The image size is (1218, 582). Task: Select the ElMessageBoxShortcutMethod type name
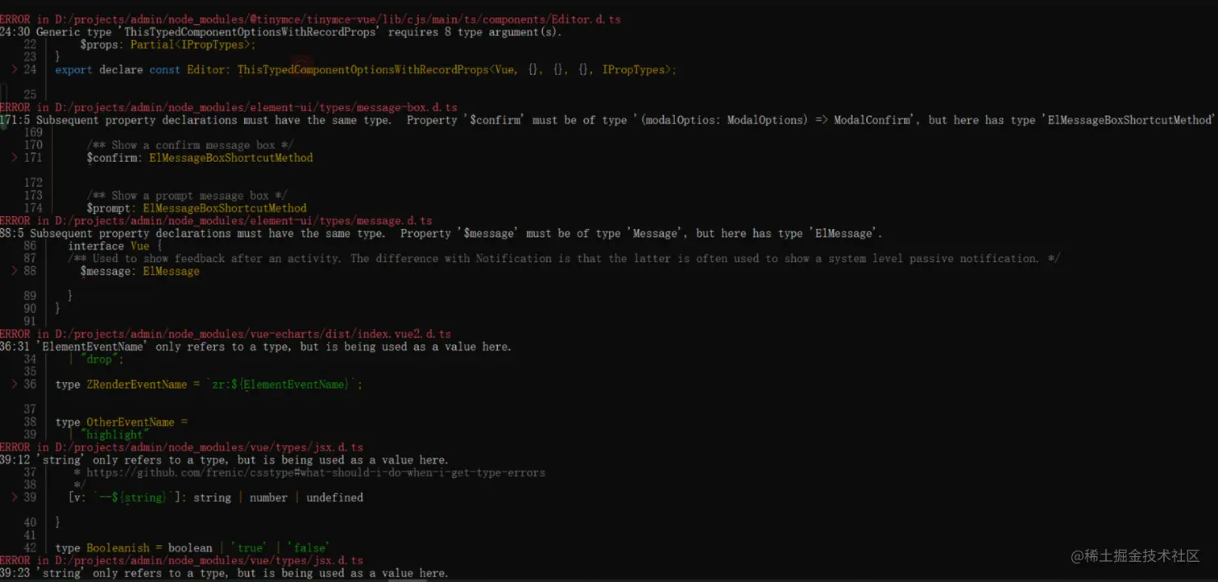(x=230, y=157)
